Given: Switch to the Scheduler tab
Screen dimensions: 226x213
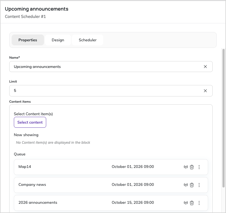Looking at the screenshot, I should [87, 40].
